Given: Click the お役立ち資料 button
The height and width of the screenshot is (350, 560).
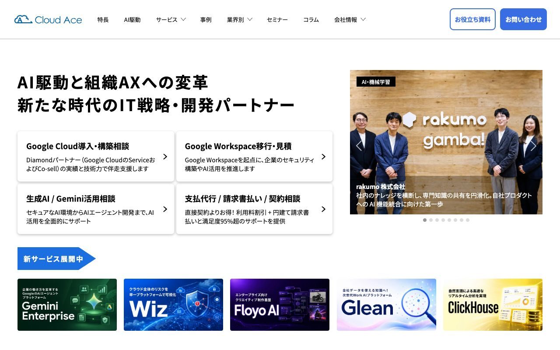Looking at the screenshot, I should click(472, 19).
